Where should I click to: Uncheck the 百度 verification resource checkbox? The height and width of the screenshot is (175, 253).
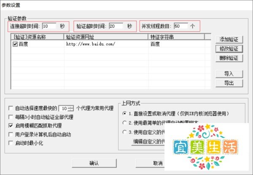click(15, 44)
